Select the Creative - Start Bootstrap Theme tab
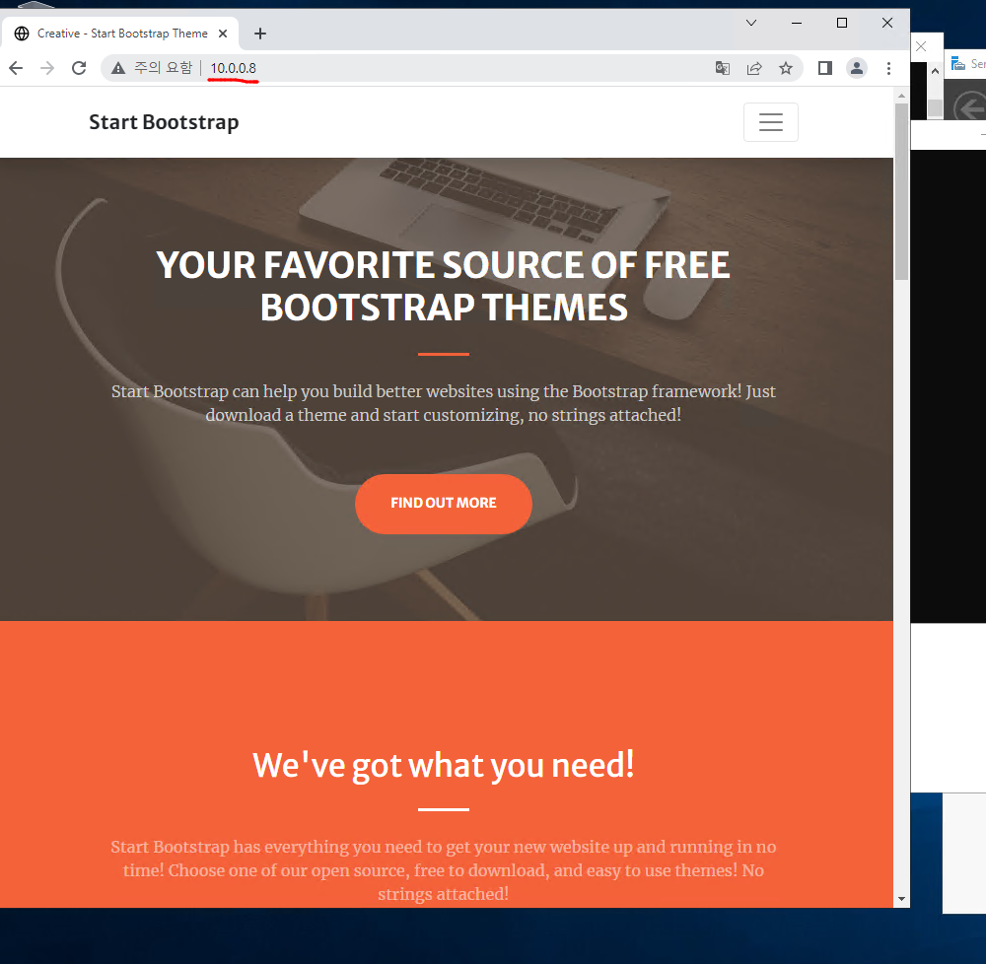Viewport: 986px width, 964px height. coord(119,34)
